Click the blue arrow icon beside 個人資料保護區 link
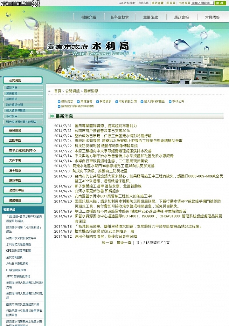This screenshot has height=326, width=229. [142, 102]
